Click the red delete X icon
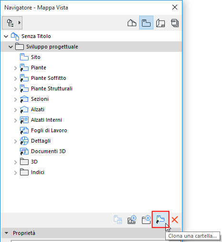This screenshot has width=222, height=242. pos(175,220)
